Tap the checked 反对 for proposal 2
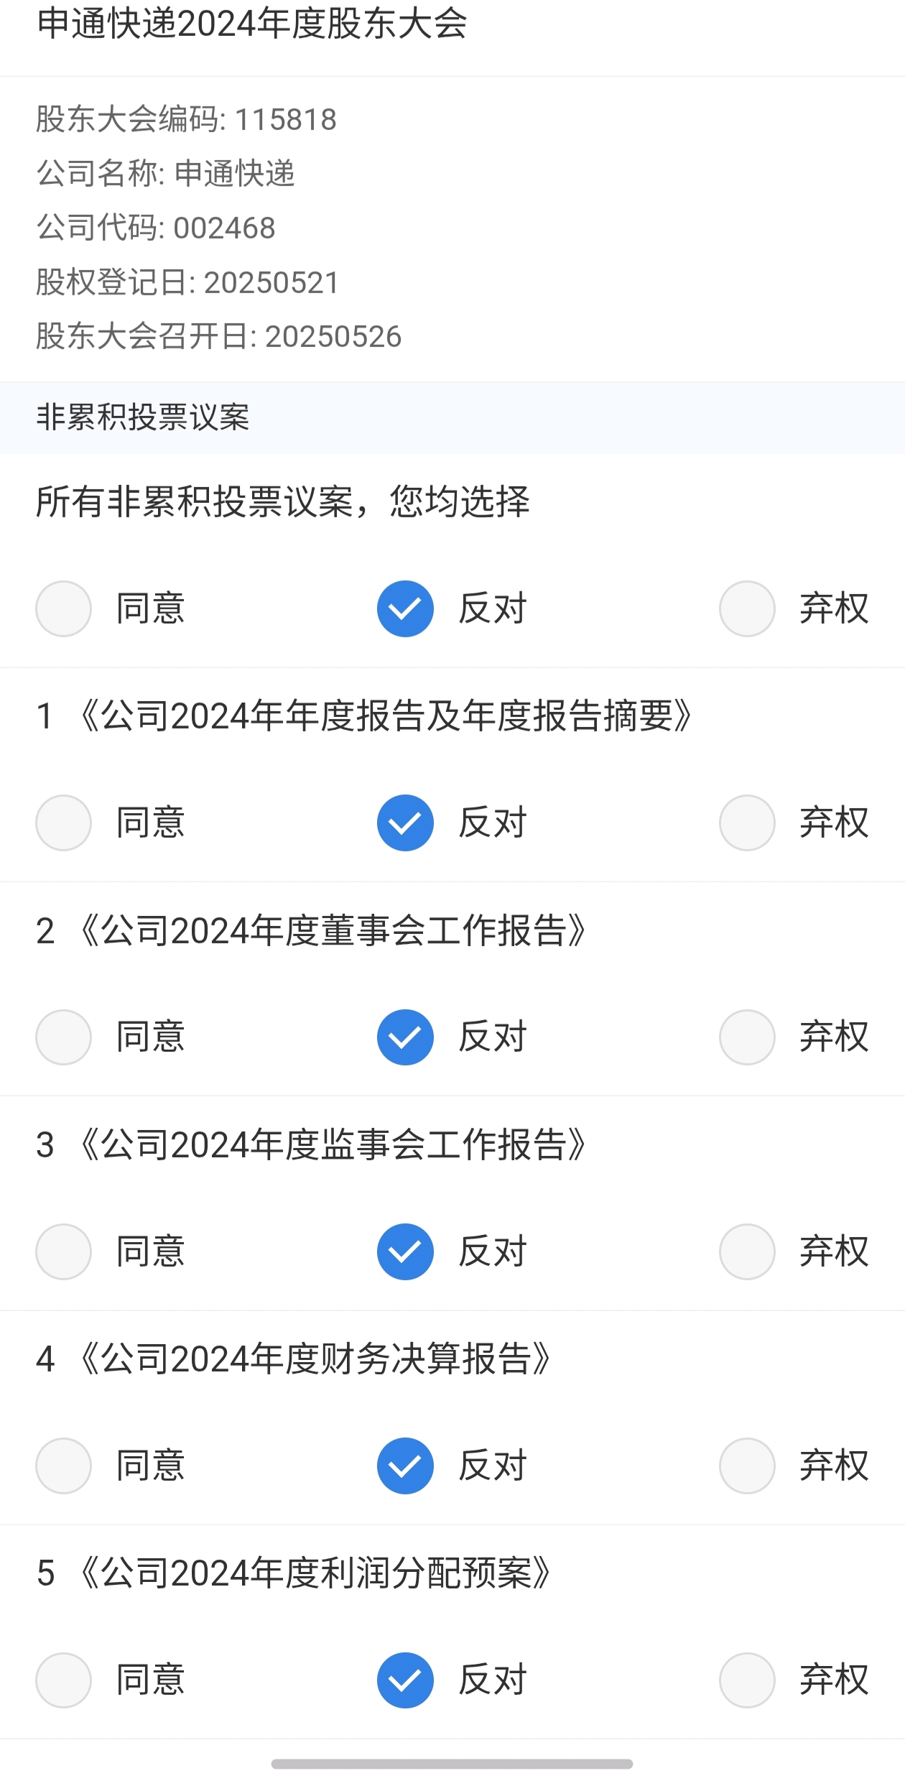Screen dimensions: 905x1786 405,1037
